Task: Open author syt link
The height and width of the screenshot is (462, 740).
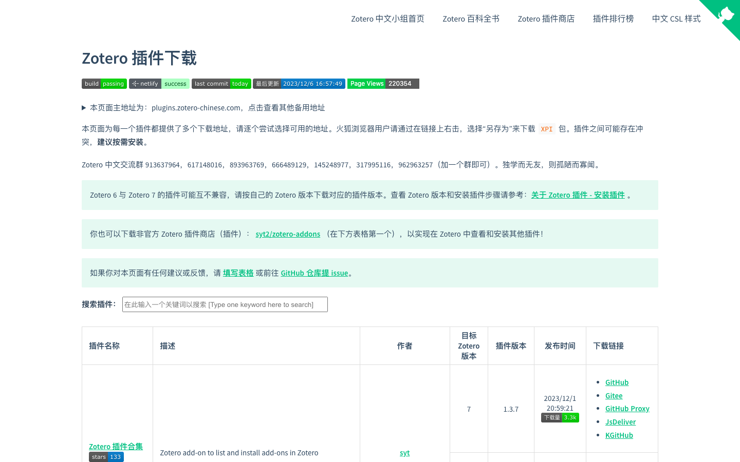Action: 405,453
